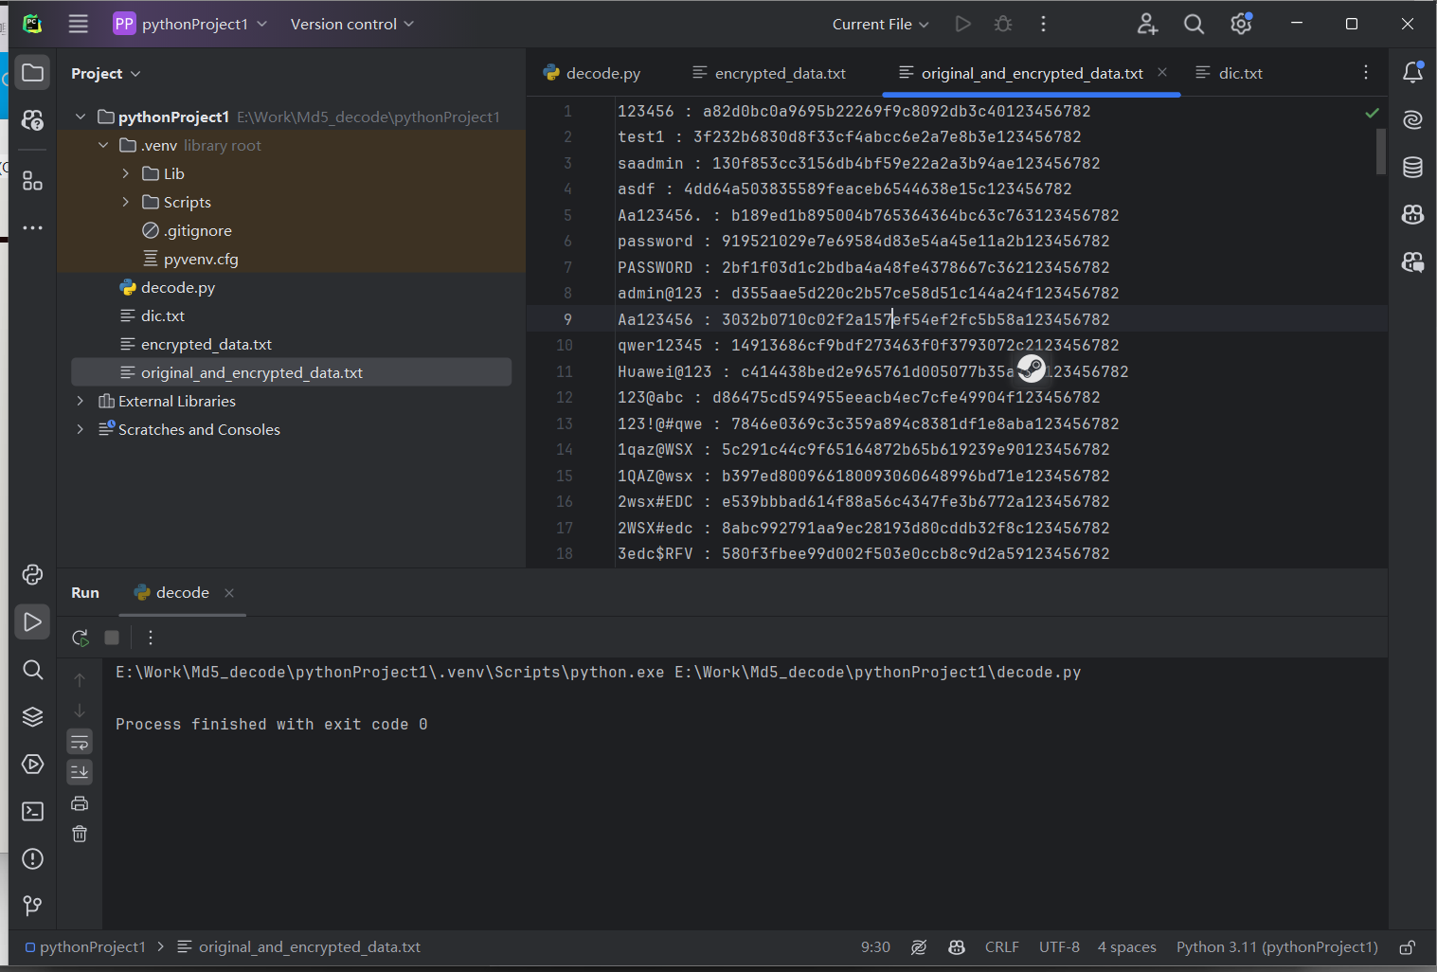The height and width of the screenshot is (972, 1437).
Task: Click the up arrow in Run console
Action: tap(80, 679)
